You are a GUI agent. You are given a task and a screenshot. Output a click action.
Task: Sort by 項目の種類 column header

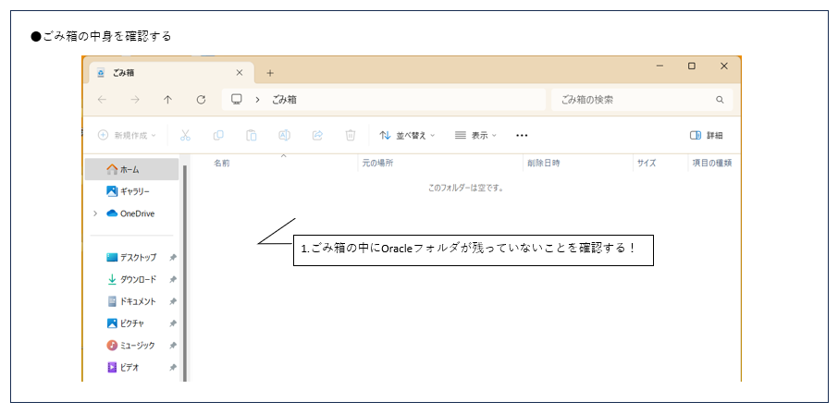pos(712,164)
